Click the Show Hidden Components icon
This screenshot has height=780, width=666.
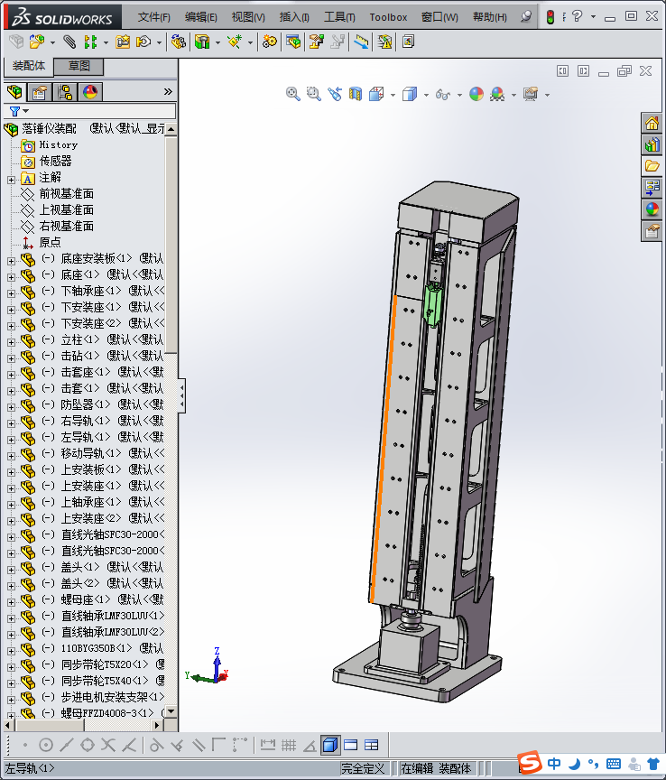point(178,42)
